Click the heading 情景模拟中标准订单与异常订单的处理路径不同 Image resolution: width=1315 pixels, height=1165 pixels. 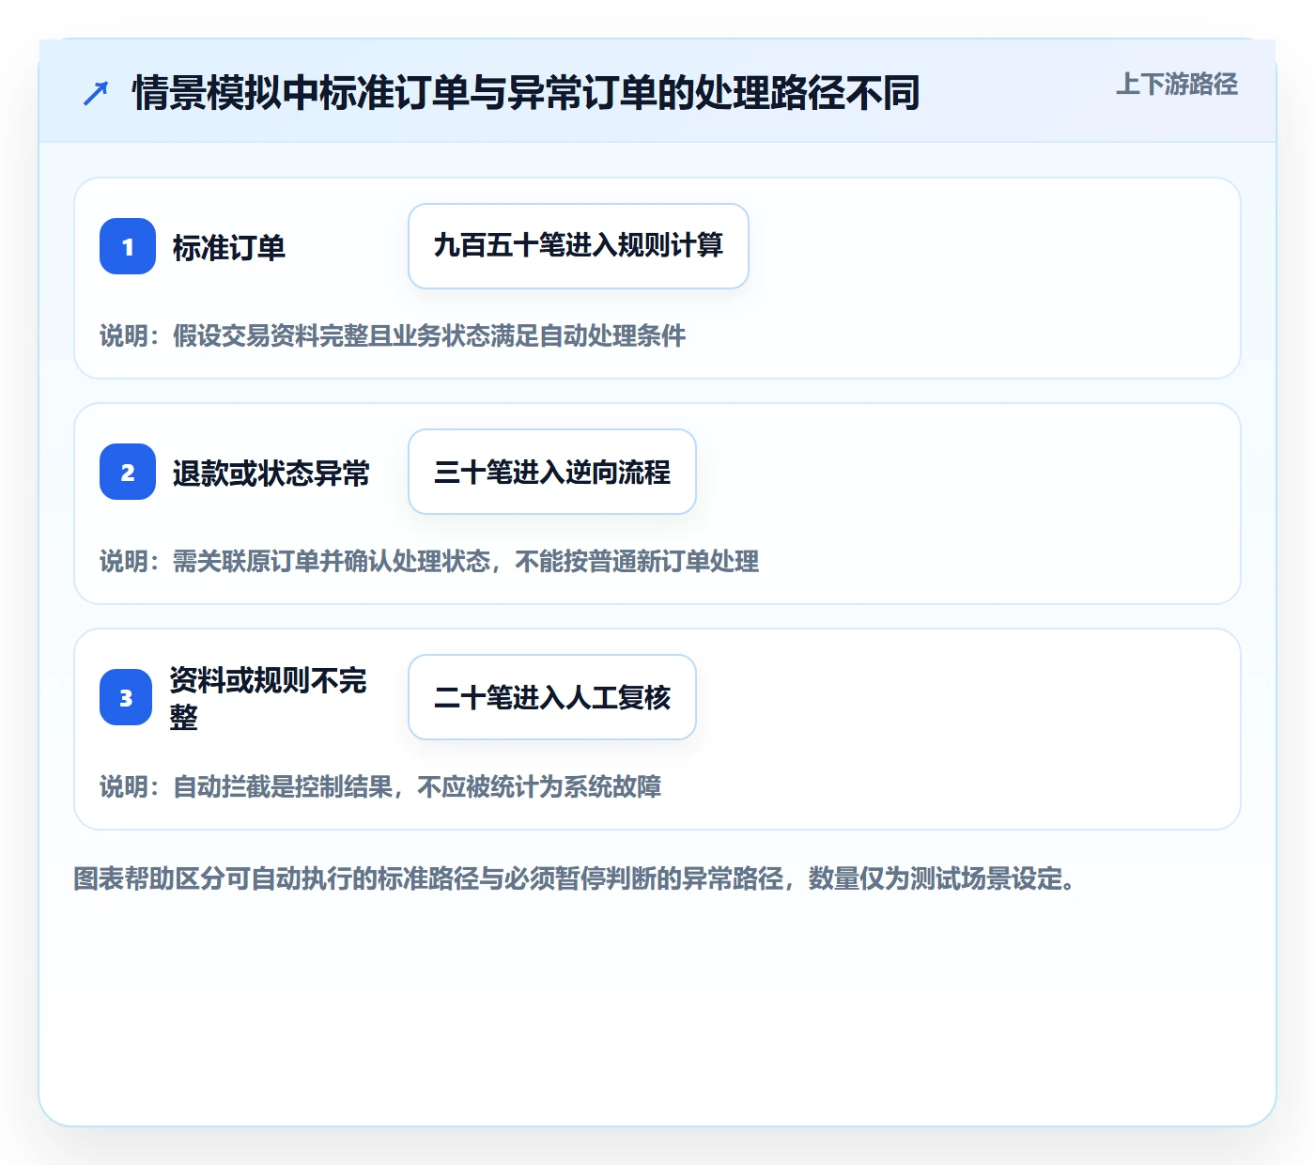[526, 93]
